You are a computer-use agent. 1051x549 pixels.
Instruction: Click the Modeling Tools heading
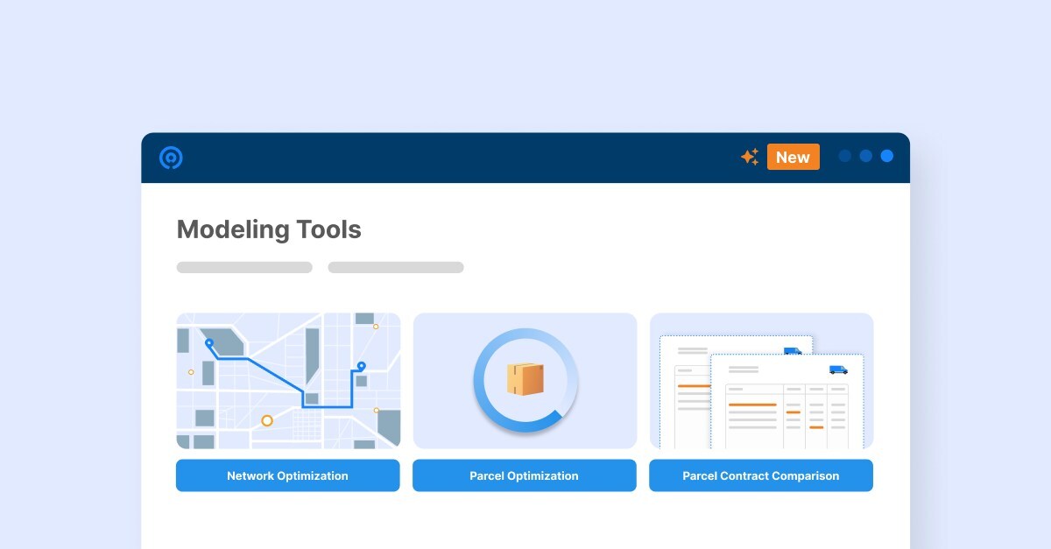269,229
